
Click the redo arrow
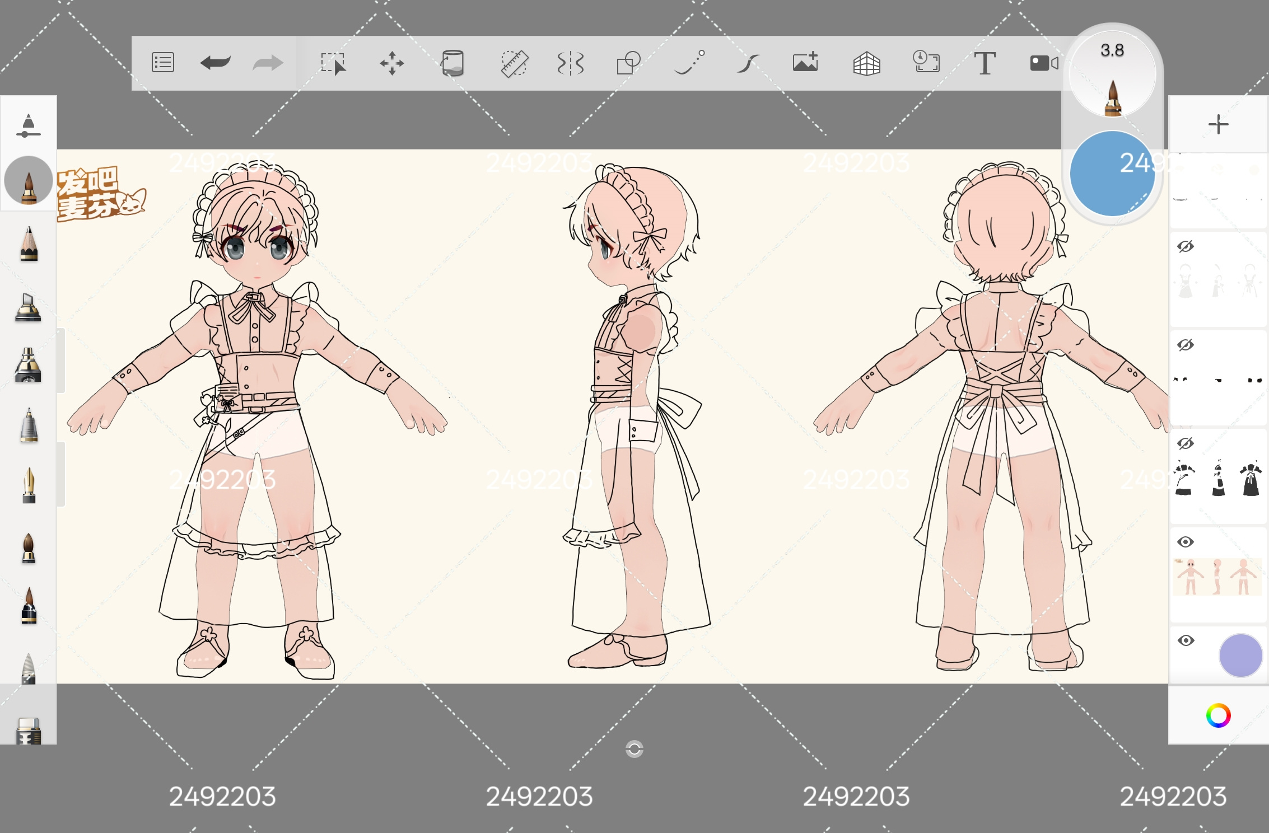pyautogui.click(x=268, y=63)
